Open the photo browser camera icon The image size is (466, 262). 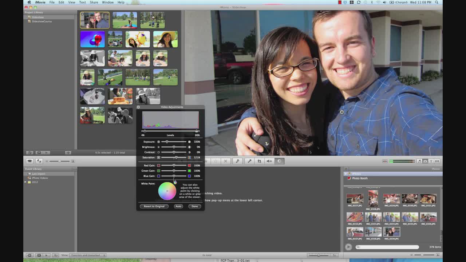[x=425, y=161]
